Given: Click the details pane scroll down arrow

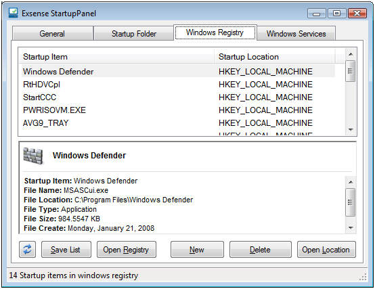Looking at the screenshot, I should [x=351, y=228].
